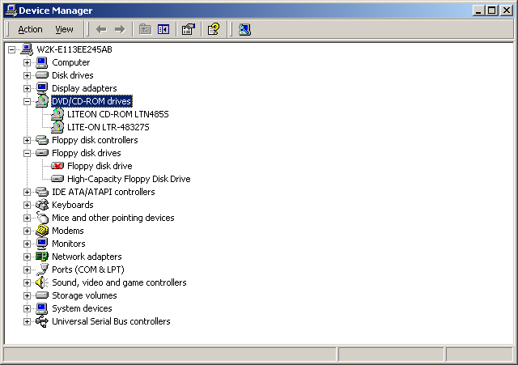Image resolution: width=518 pixels, height=365 pixels.
Task: Expand the System devices category
Action: click(x=27, y=308)
